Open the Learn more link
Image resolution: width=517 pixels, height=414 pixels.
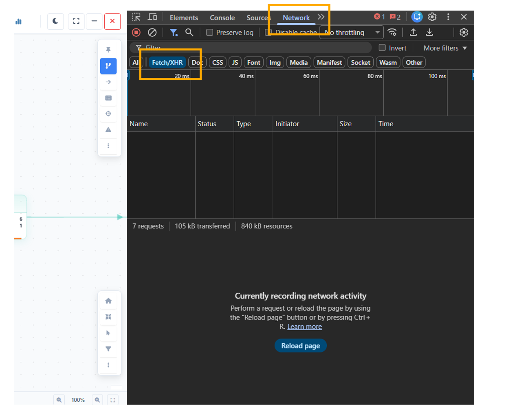[304, 326]
